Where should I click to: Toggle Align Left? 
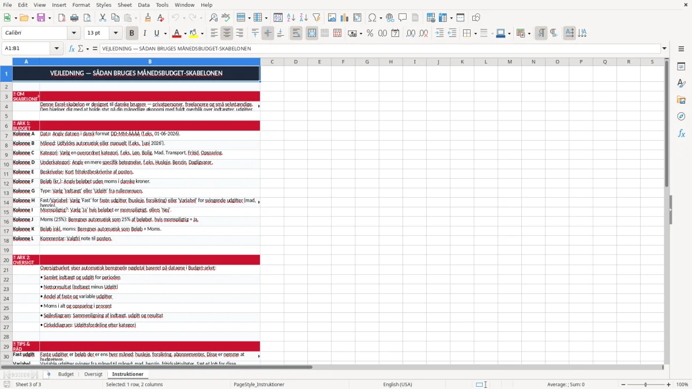(x=214, y=33)
